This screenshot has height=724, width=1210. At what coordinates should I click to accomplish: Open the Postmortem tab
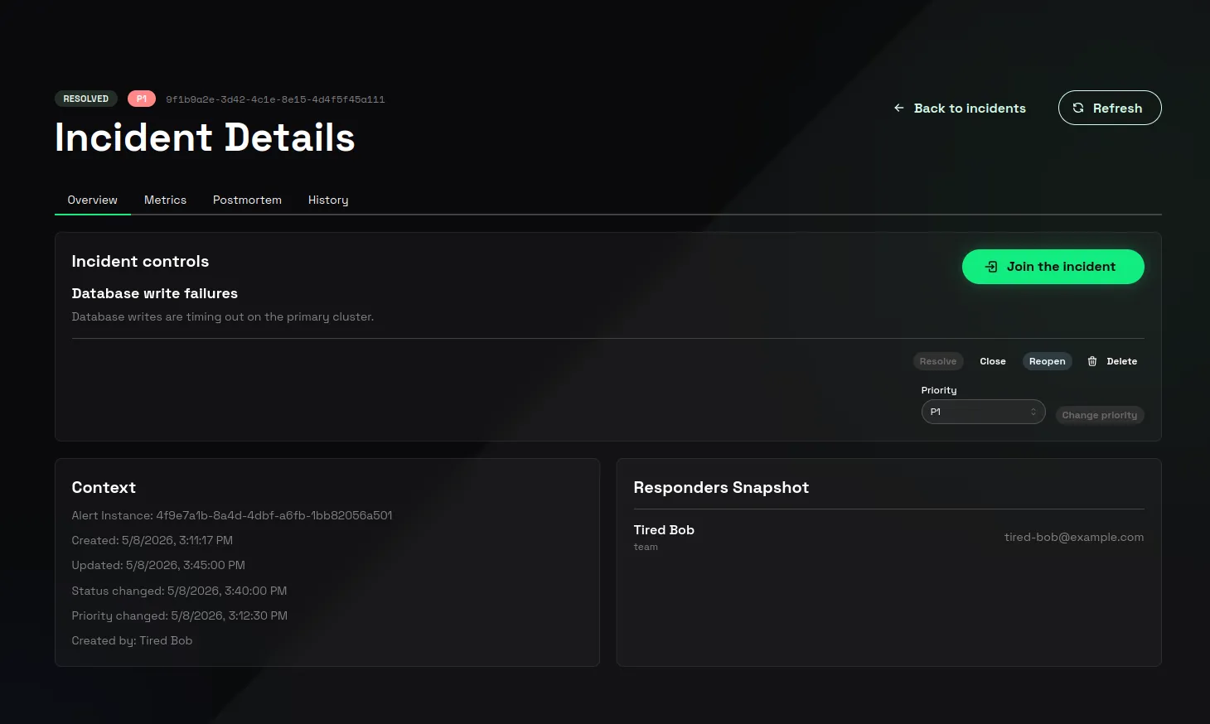[247, 200]
